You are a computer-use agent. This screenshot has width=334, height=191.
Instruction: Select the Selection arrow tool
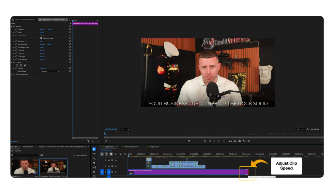point(94,149)
